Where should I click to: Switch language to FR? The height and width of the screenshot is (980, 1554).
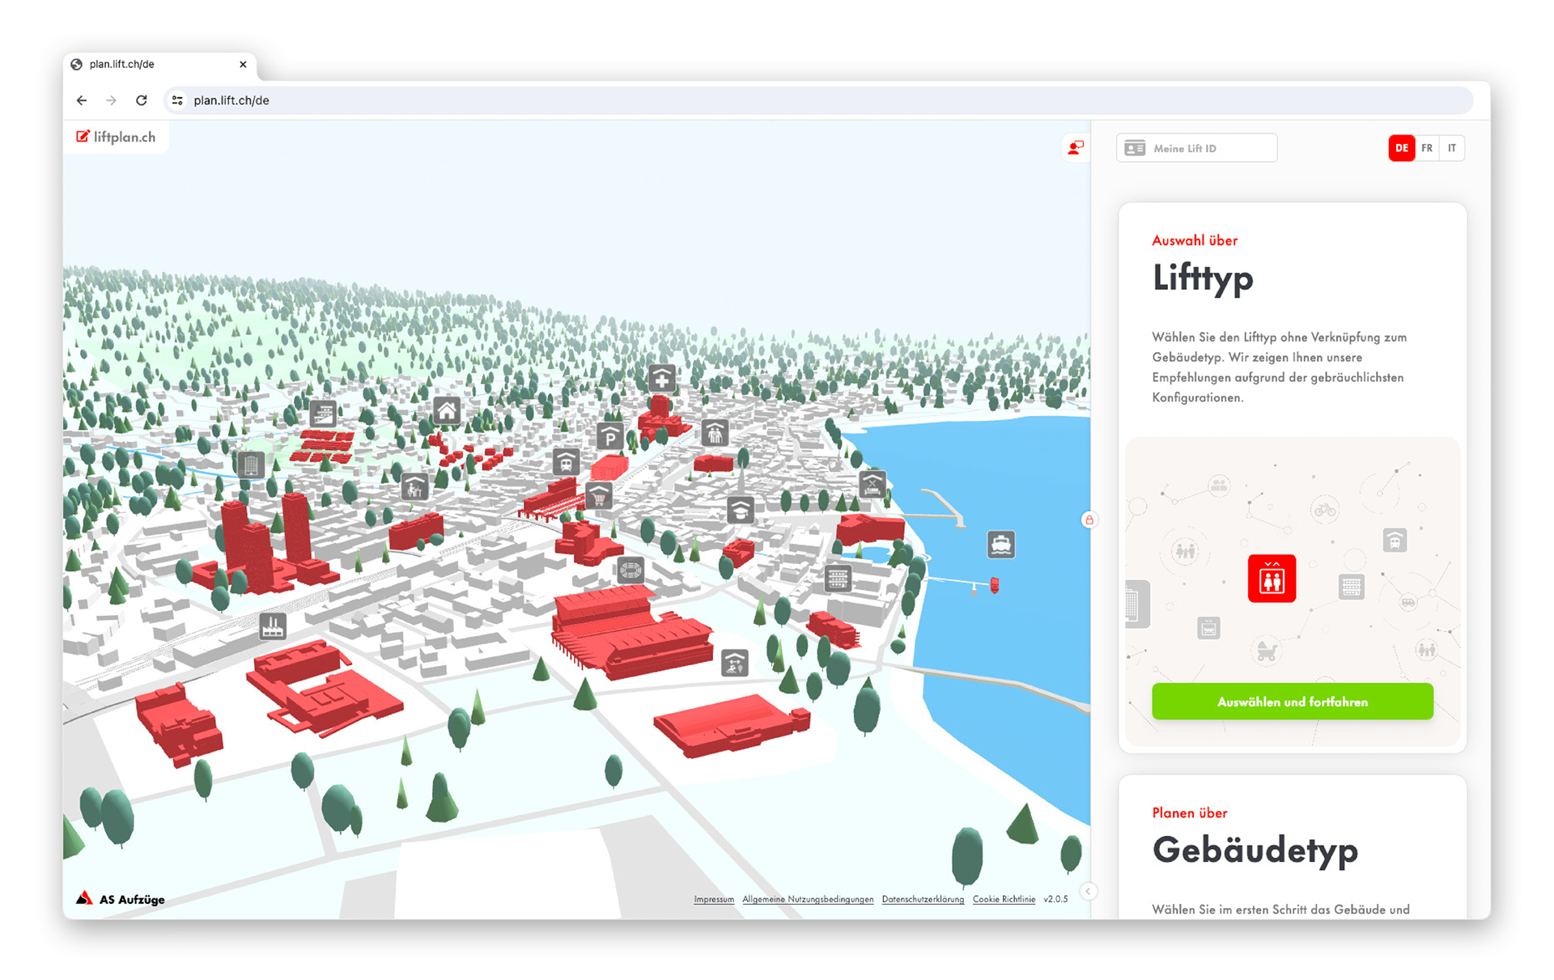pyautogui.click(x=1427, y=148)
